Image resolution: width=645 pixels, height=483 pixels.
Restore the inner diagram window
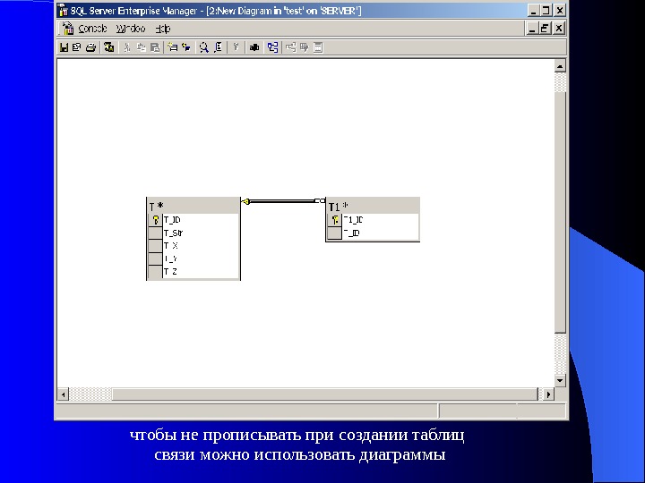pos(545,29)
